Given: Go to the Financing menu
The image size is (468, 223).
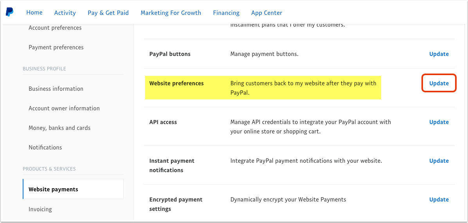Looking at the screenshot, I should [x=226, y=13].
